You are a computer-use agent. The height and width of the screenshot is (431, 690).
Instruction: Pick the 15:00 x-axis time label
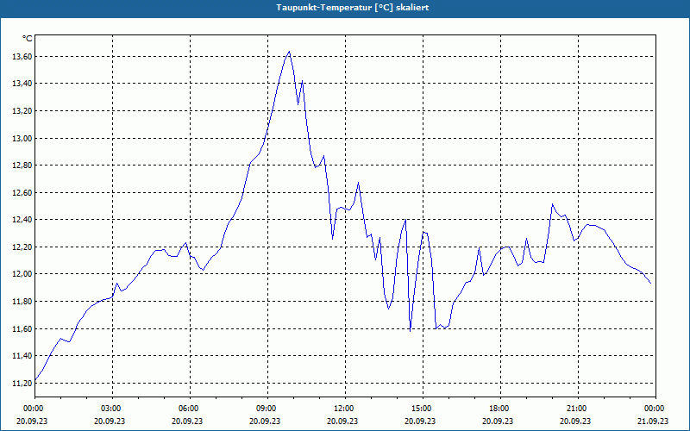423,409
